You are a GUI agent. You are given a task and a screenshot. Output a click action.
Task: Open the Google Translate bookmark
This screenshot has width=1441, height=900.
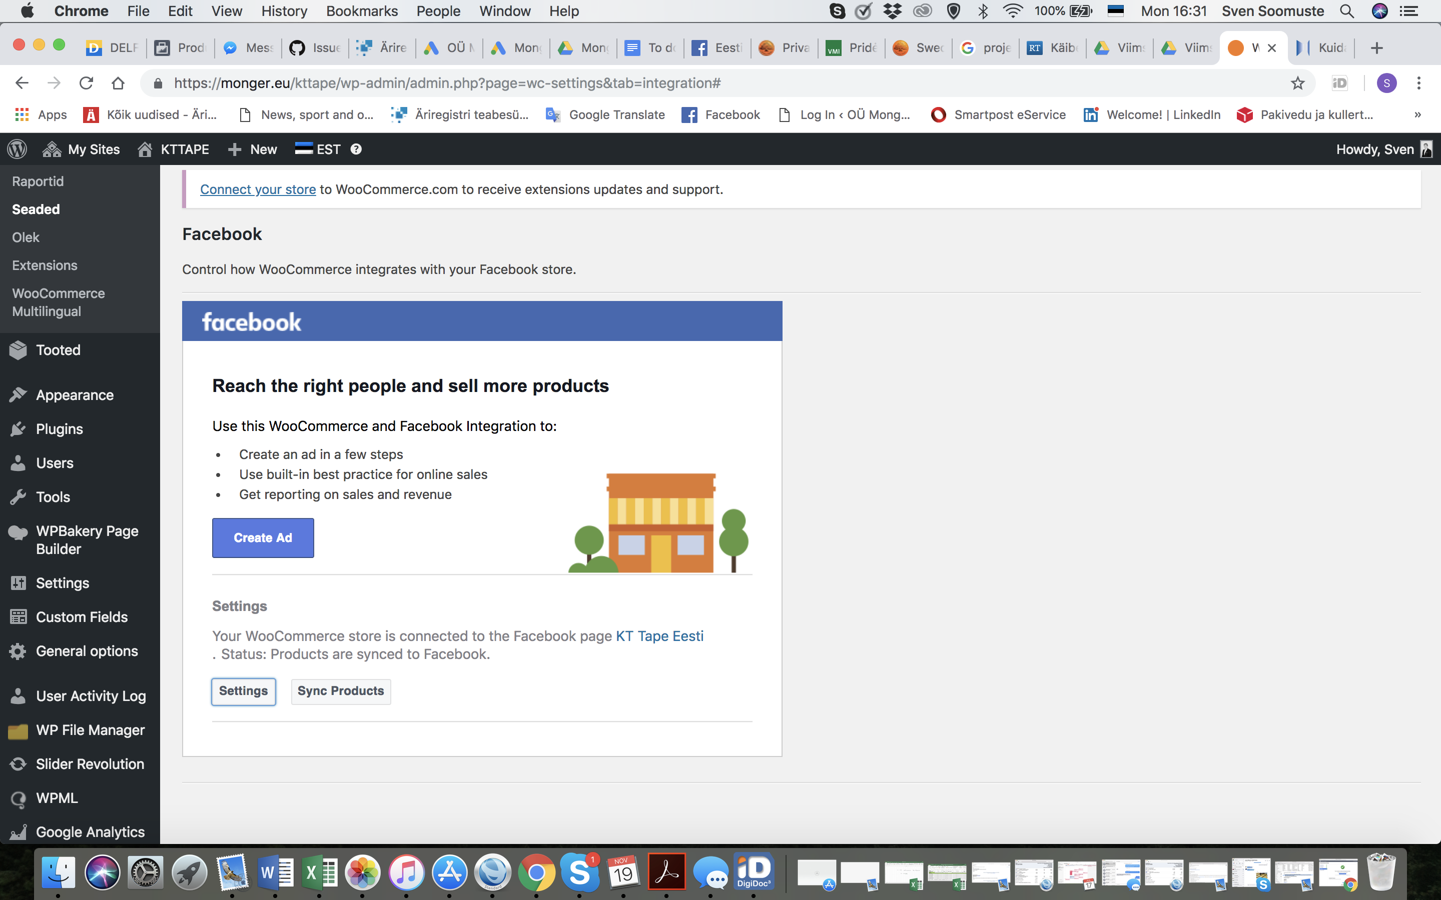605,114
